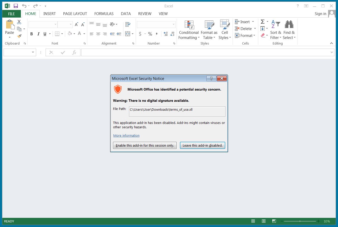Switch to Page Layout view in status bar
This screenshot has height=227, width=338.
coord(264,221)
